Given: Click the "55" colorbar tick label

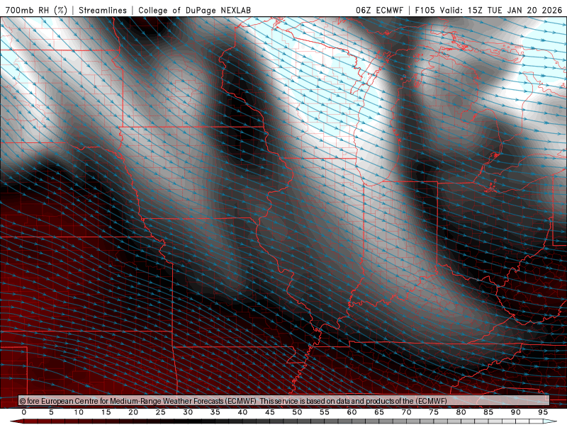Looking at the screenshot, I should coord(325,412).
